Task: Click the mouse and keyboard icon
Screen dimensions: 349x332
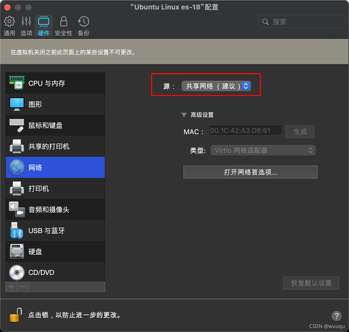Action: (17, 125)
